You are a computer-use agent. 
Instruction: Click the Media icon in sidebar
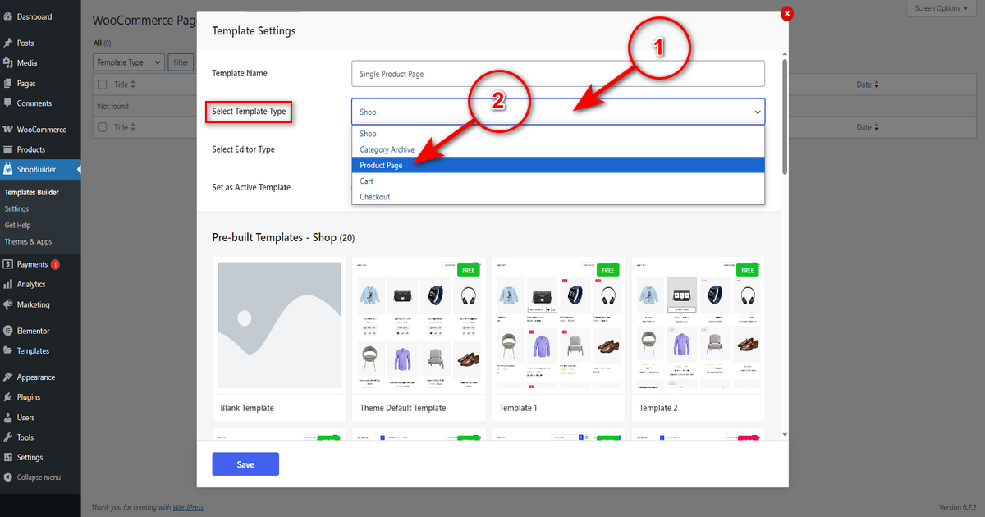(8, 63)
